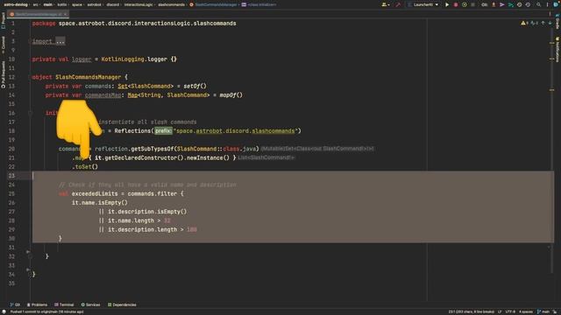561x315 pixels.
Task: Click the yellow warning inspection icon
Action: (523, 23)
